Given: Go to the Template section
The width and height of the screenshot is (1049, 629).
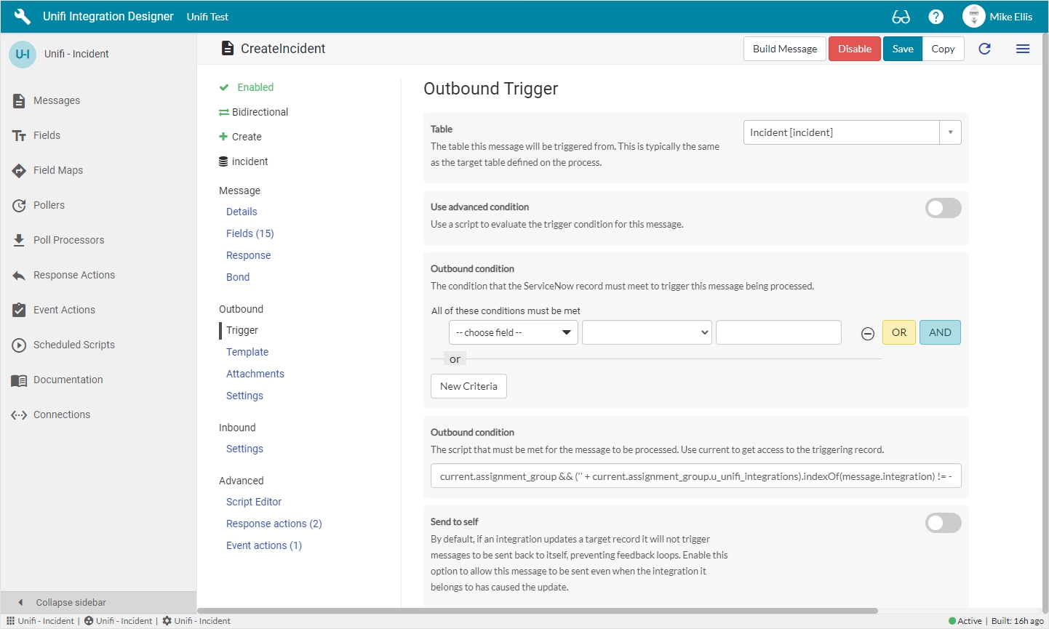Looking at the screenshot, I should [x=247, y=352].
